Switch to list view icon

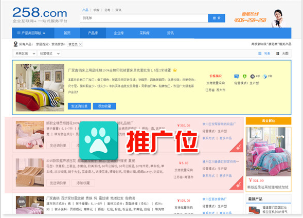click(259, 53)
